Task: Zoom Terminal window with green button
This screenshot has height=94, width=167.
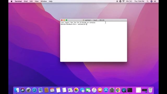Action: (67, 20)
